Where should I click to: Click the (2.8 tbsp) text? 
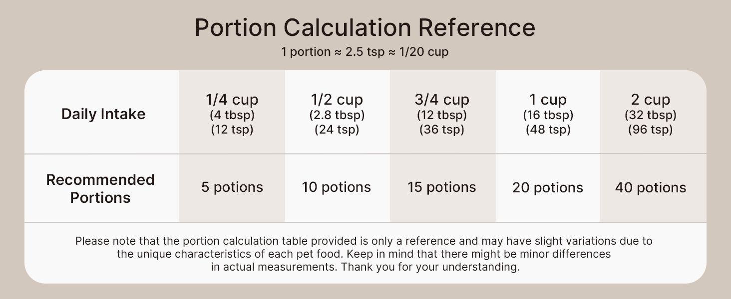click(x=337, y=115)
